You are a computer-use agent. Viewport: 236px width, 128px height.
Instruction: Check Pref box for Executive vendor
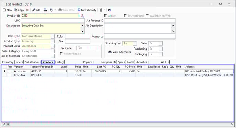click(10, 75)
